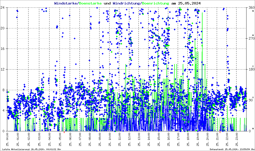Screen dimensions: 255x151
Task: Click the "06:00" time axis label
Action: point(70,136)
